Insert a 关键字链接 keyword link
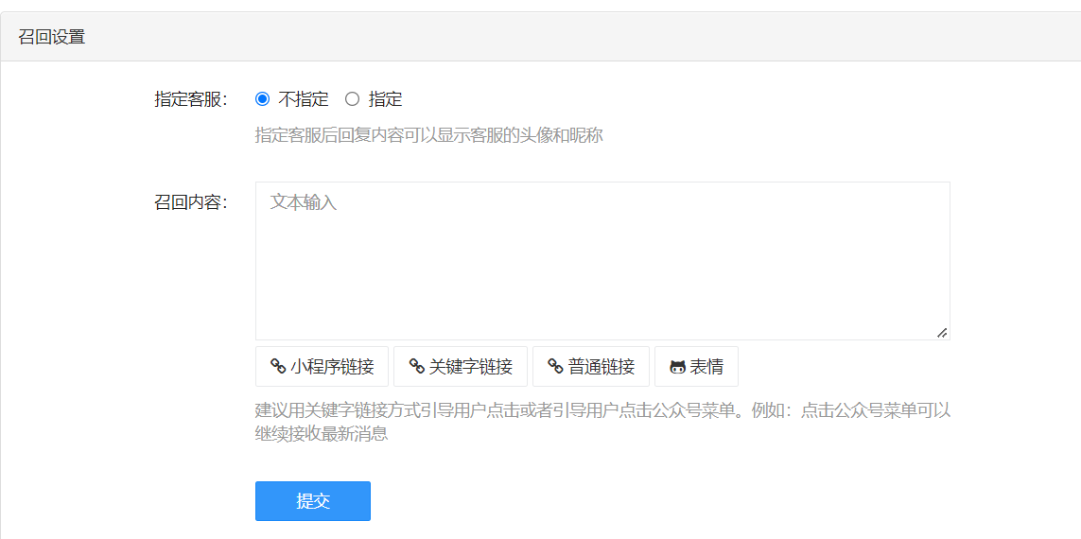This screenshot has height=539, width=1081. pos(461,367)
